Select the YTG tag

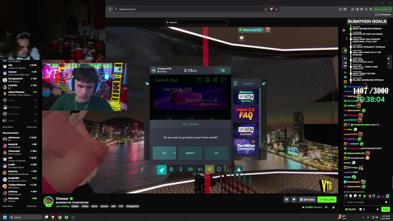(121, 206)
